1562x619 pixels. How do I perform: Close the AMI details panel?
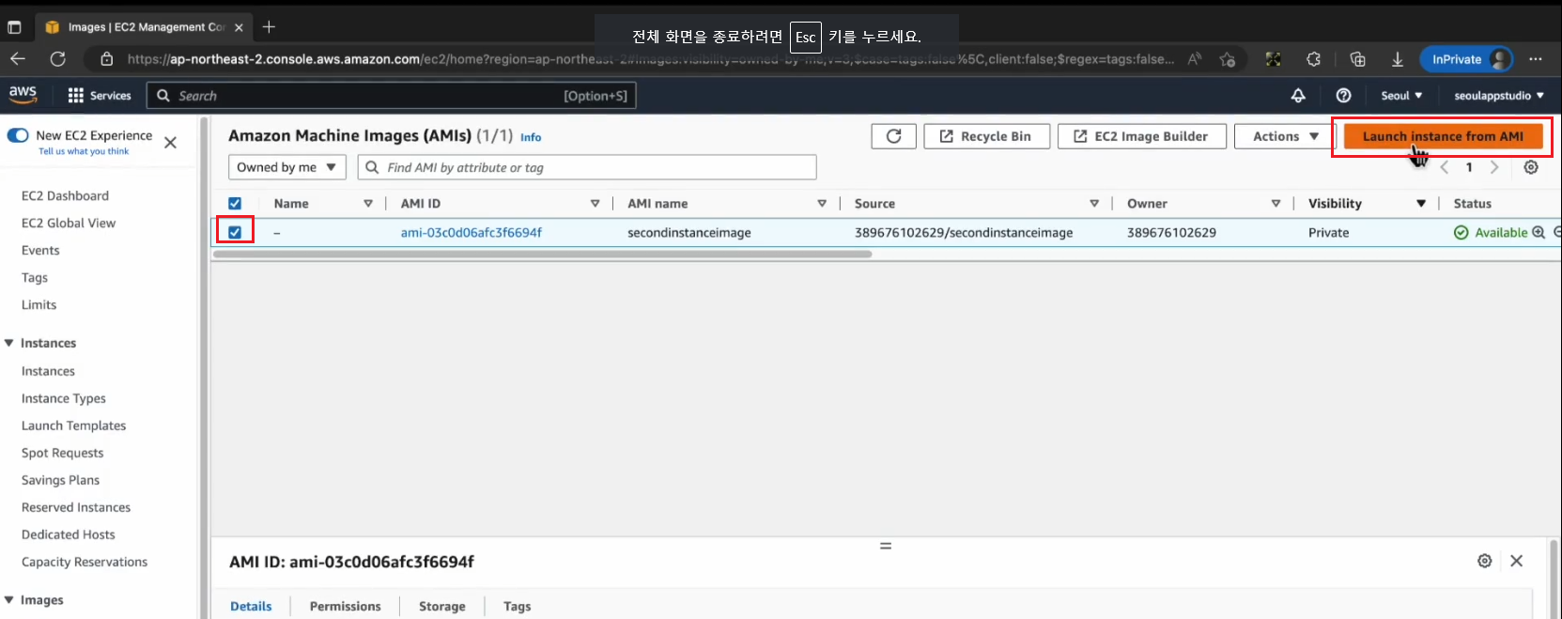point(1516,561)
